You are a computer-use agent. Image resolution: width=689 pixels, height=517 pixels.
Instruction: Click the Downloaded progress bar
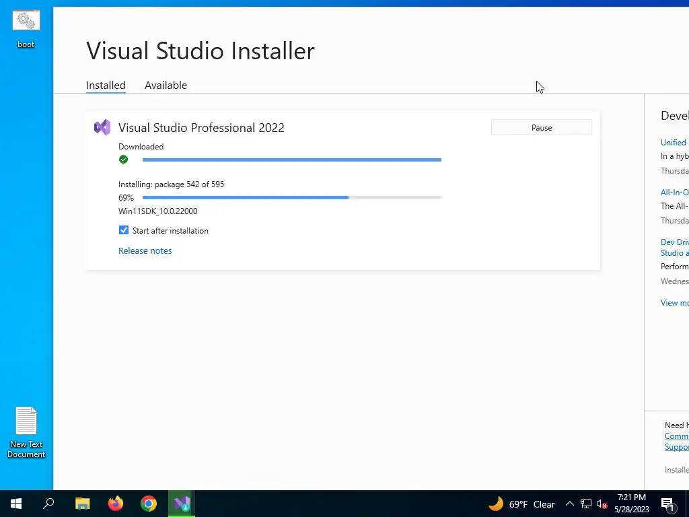(292, 160)
